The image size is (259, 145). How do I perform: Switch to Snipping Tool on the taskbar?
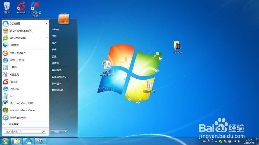click(x=40, y=141)
